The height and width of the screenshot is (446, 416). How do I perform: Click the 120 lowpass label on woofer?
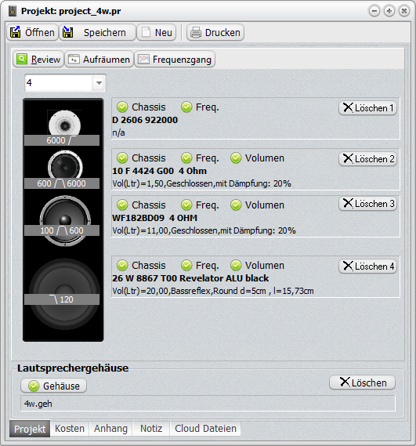tap(62, 299)
